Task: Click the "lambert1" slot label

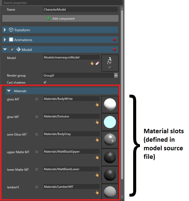Action: (13, 187)
